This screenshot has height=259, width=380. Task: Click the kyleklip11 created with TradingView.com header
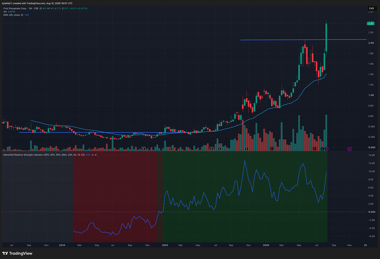coord(37,3)
